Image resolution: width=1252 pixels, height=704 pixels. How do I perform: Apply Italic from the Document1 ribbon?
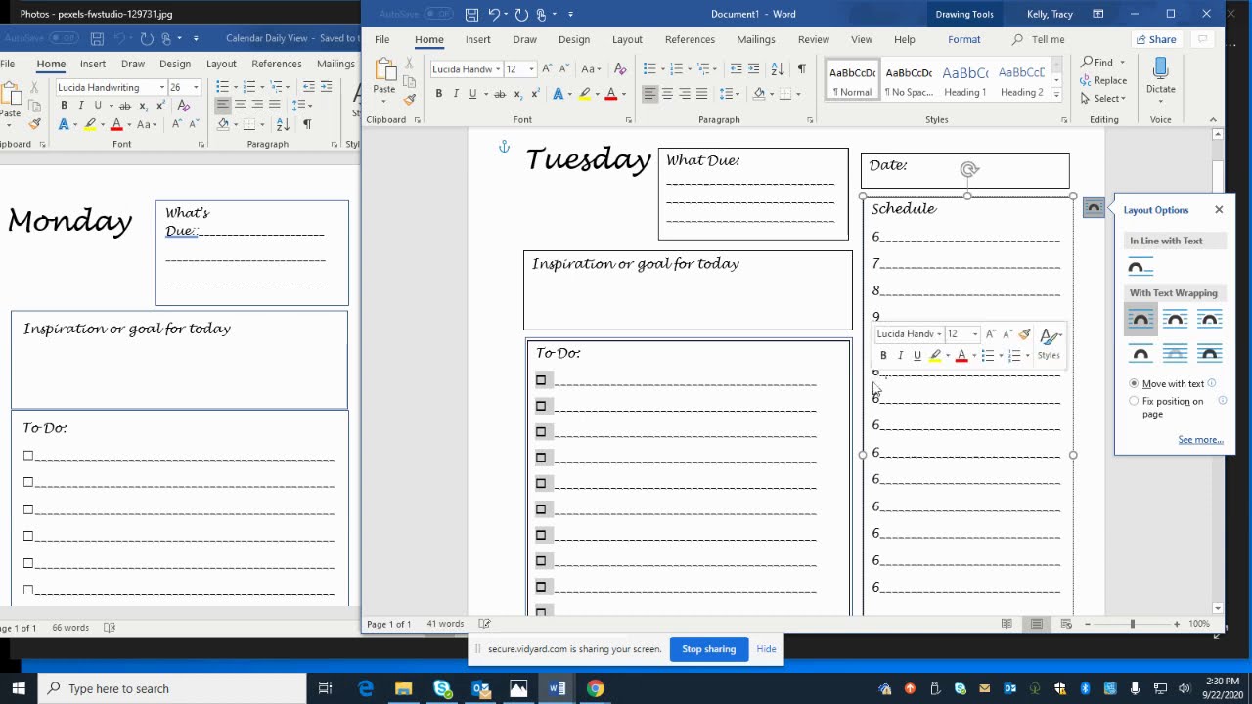456,94
